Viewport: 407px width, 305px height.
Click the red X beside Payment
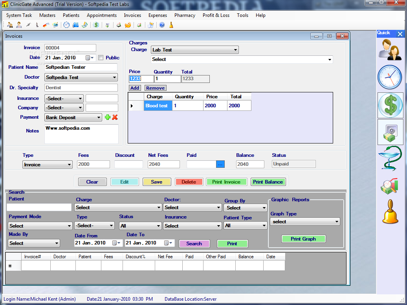(x=115, y=117)
